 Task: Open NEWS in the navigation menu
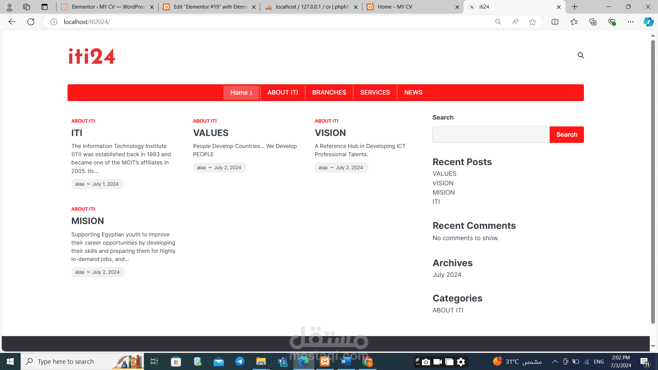(x=413, y=92)
